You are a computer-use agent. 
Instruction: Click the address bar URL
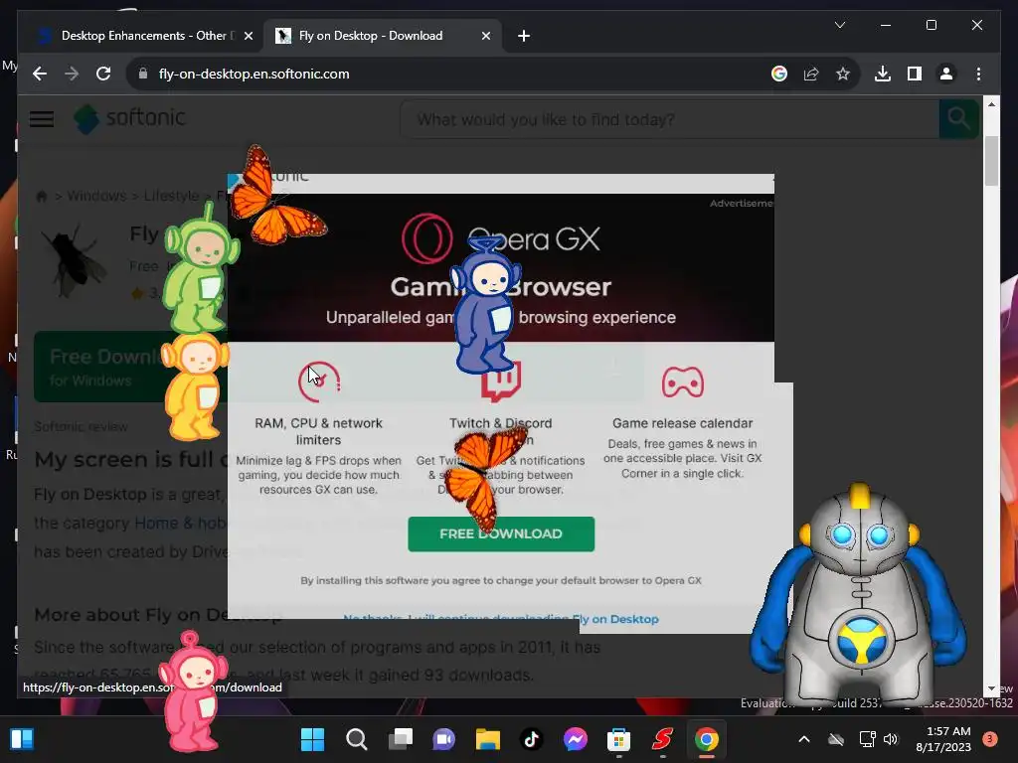254,74
